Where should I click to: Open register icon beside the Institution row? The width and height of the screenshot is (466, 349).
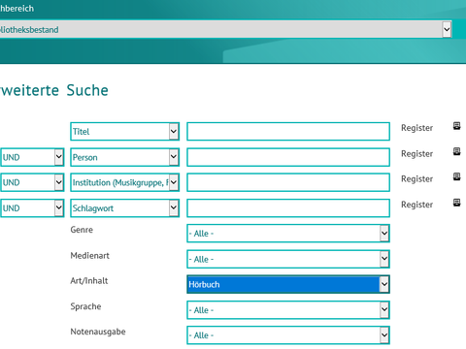456,176
